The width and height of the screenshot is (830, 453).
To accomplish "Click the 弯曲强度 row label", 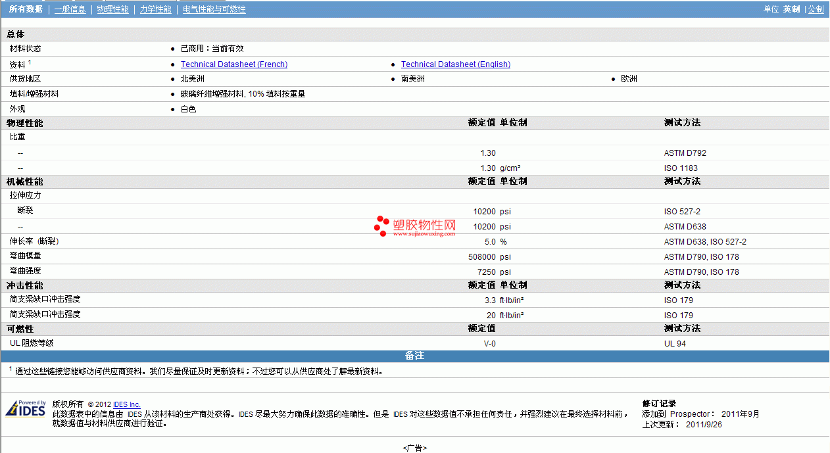I will (26, 271).
